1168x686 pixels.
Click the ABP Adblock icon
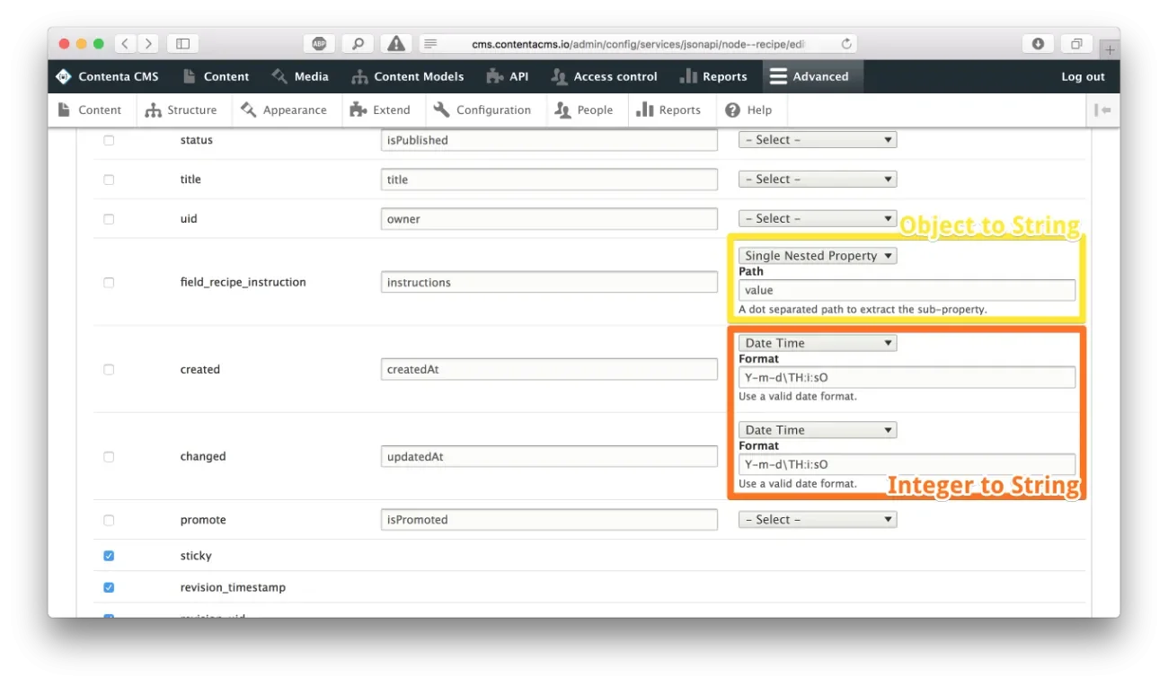319,43
